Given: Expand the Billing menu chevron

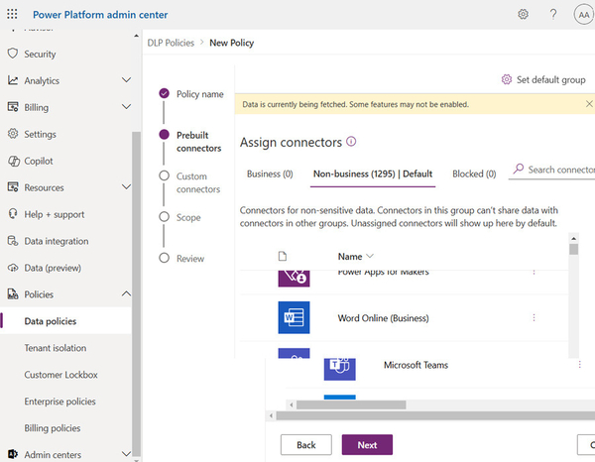Looking at the screenshot, I should pos(126,107).
